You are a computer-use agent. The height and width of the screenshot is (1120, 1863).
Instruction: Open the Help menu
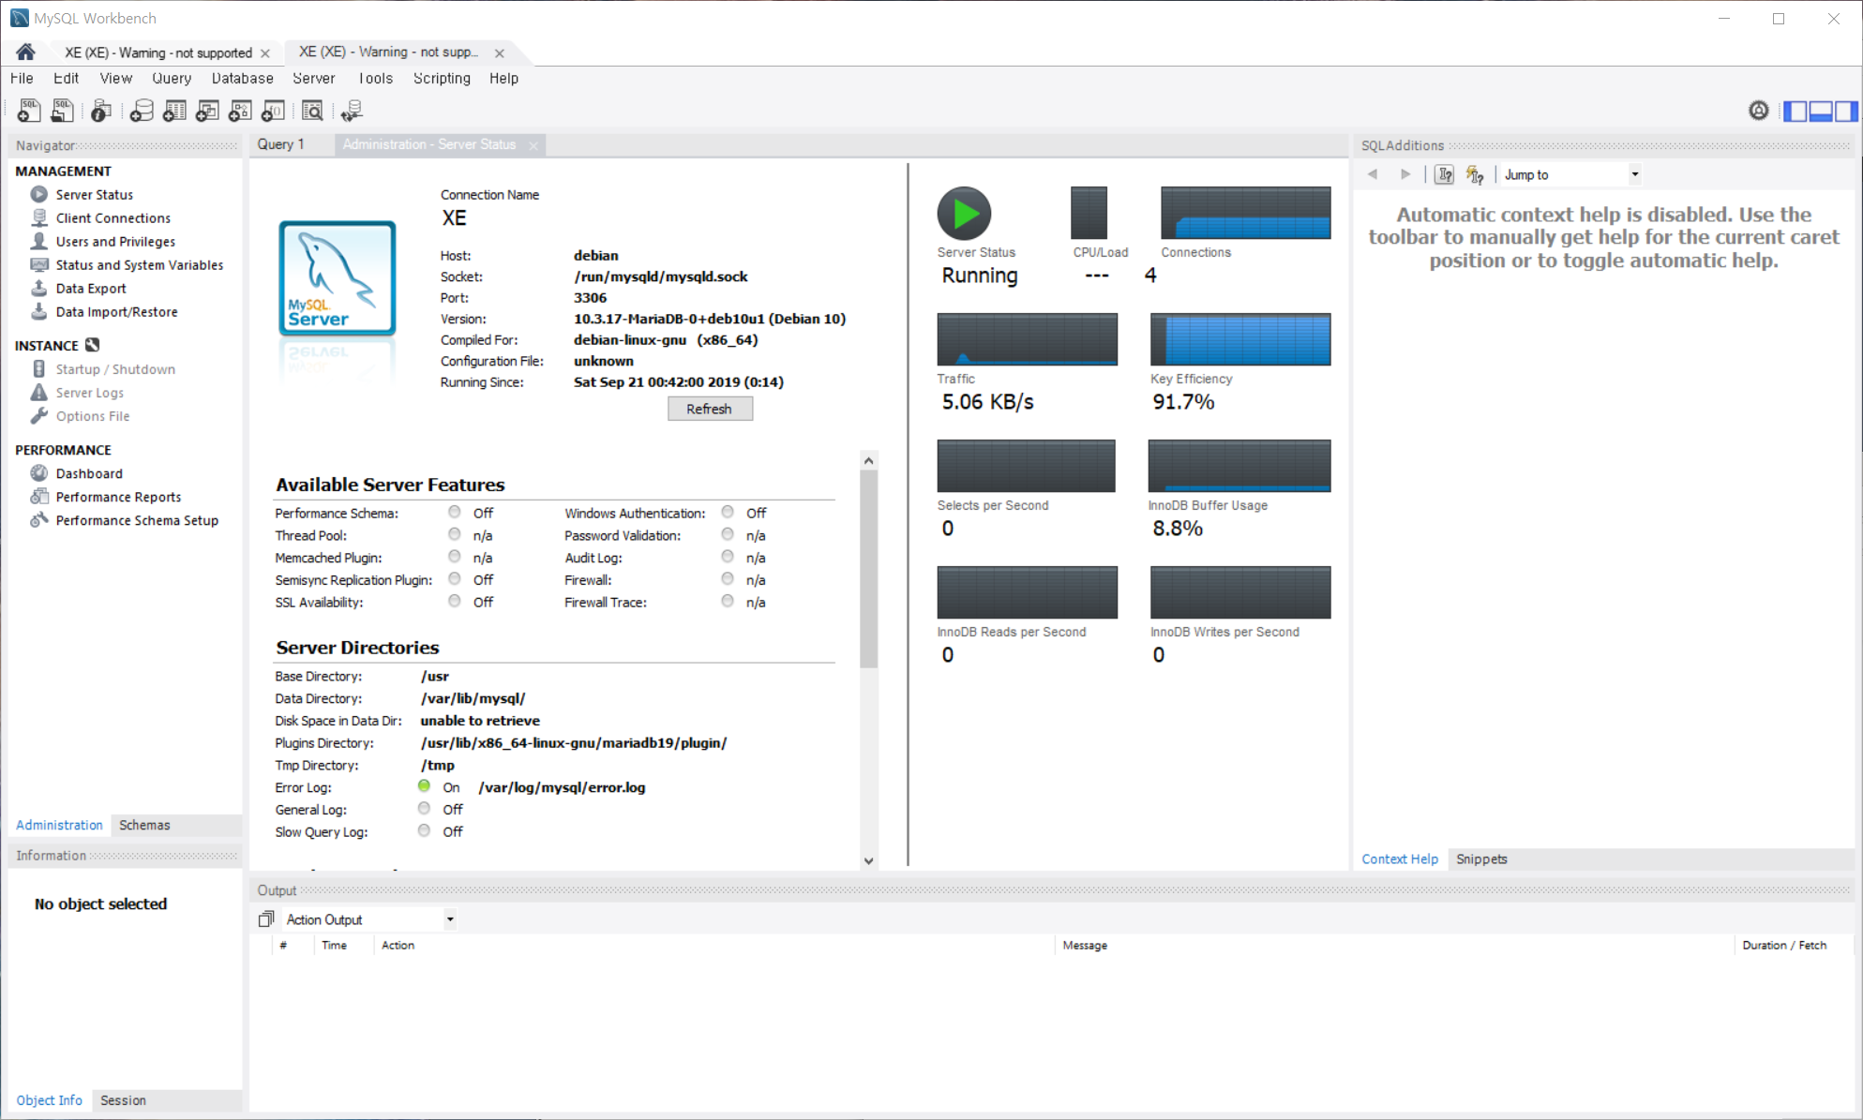pos(503,78)
